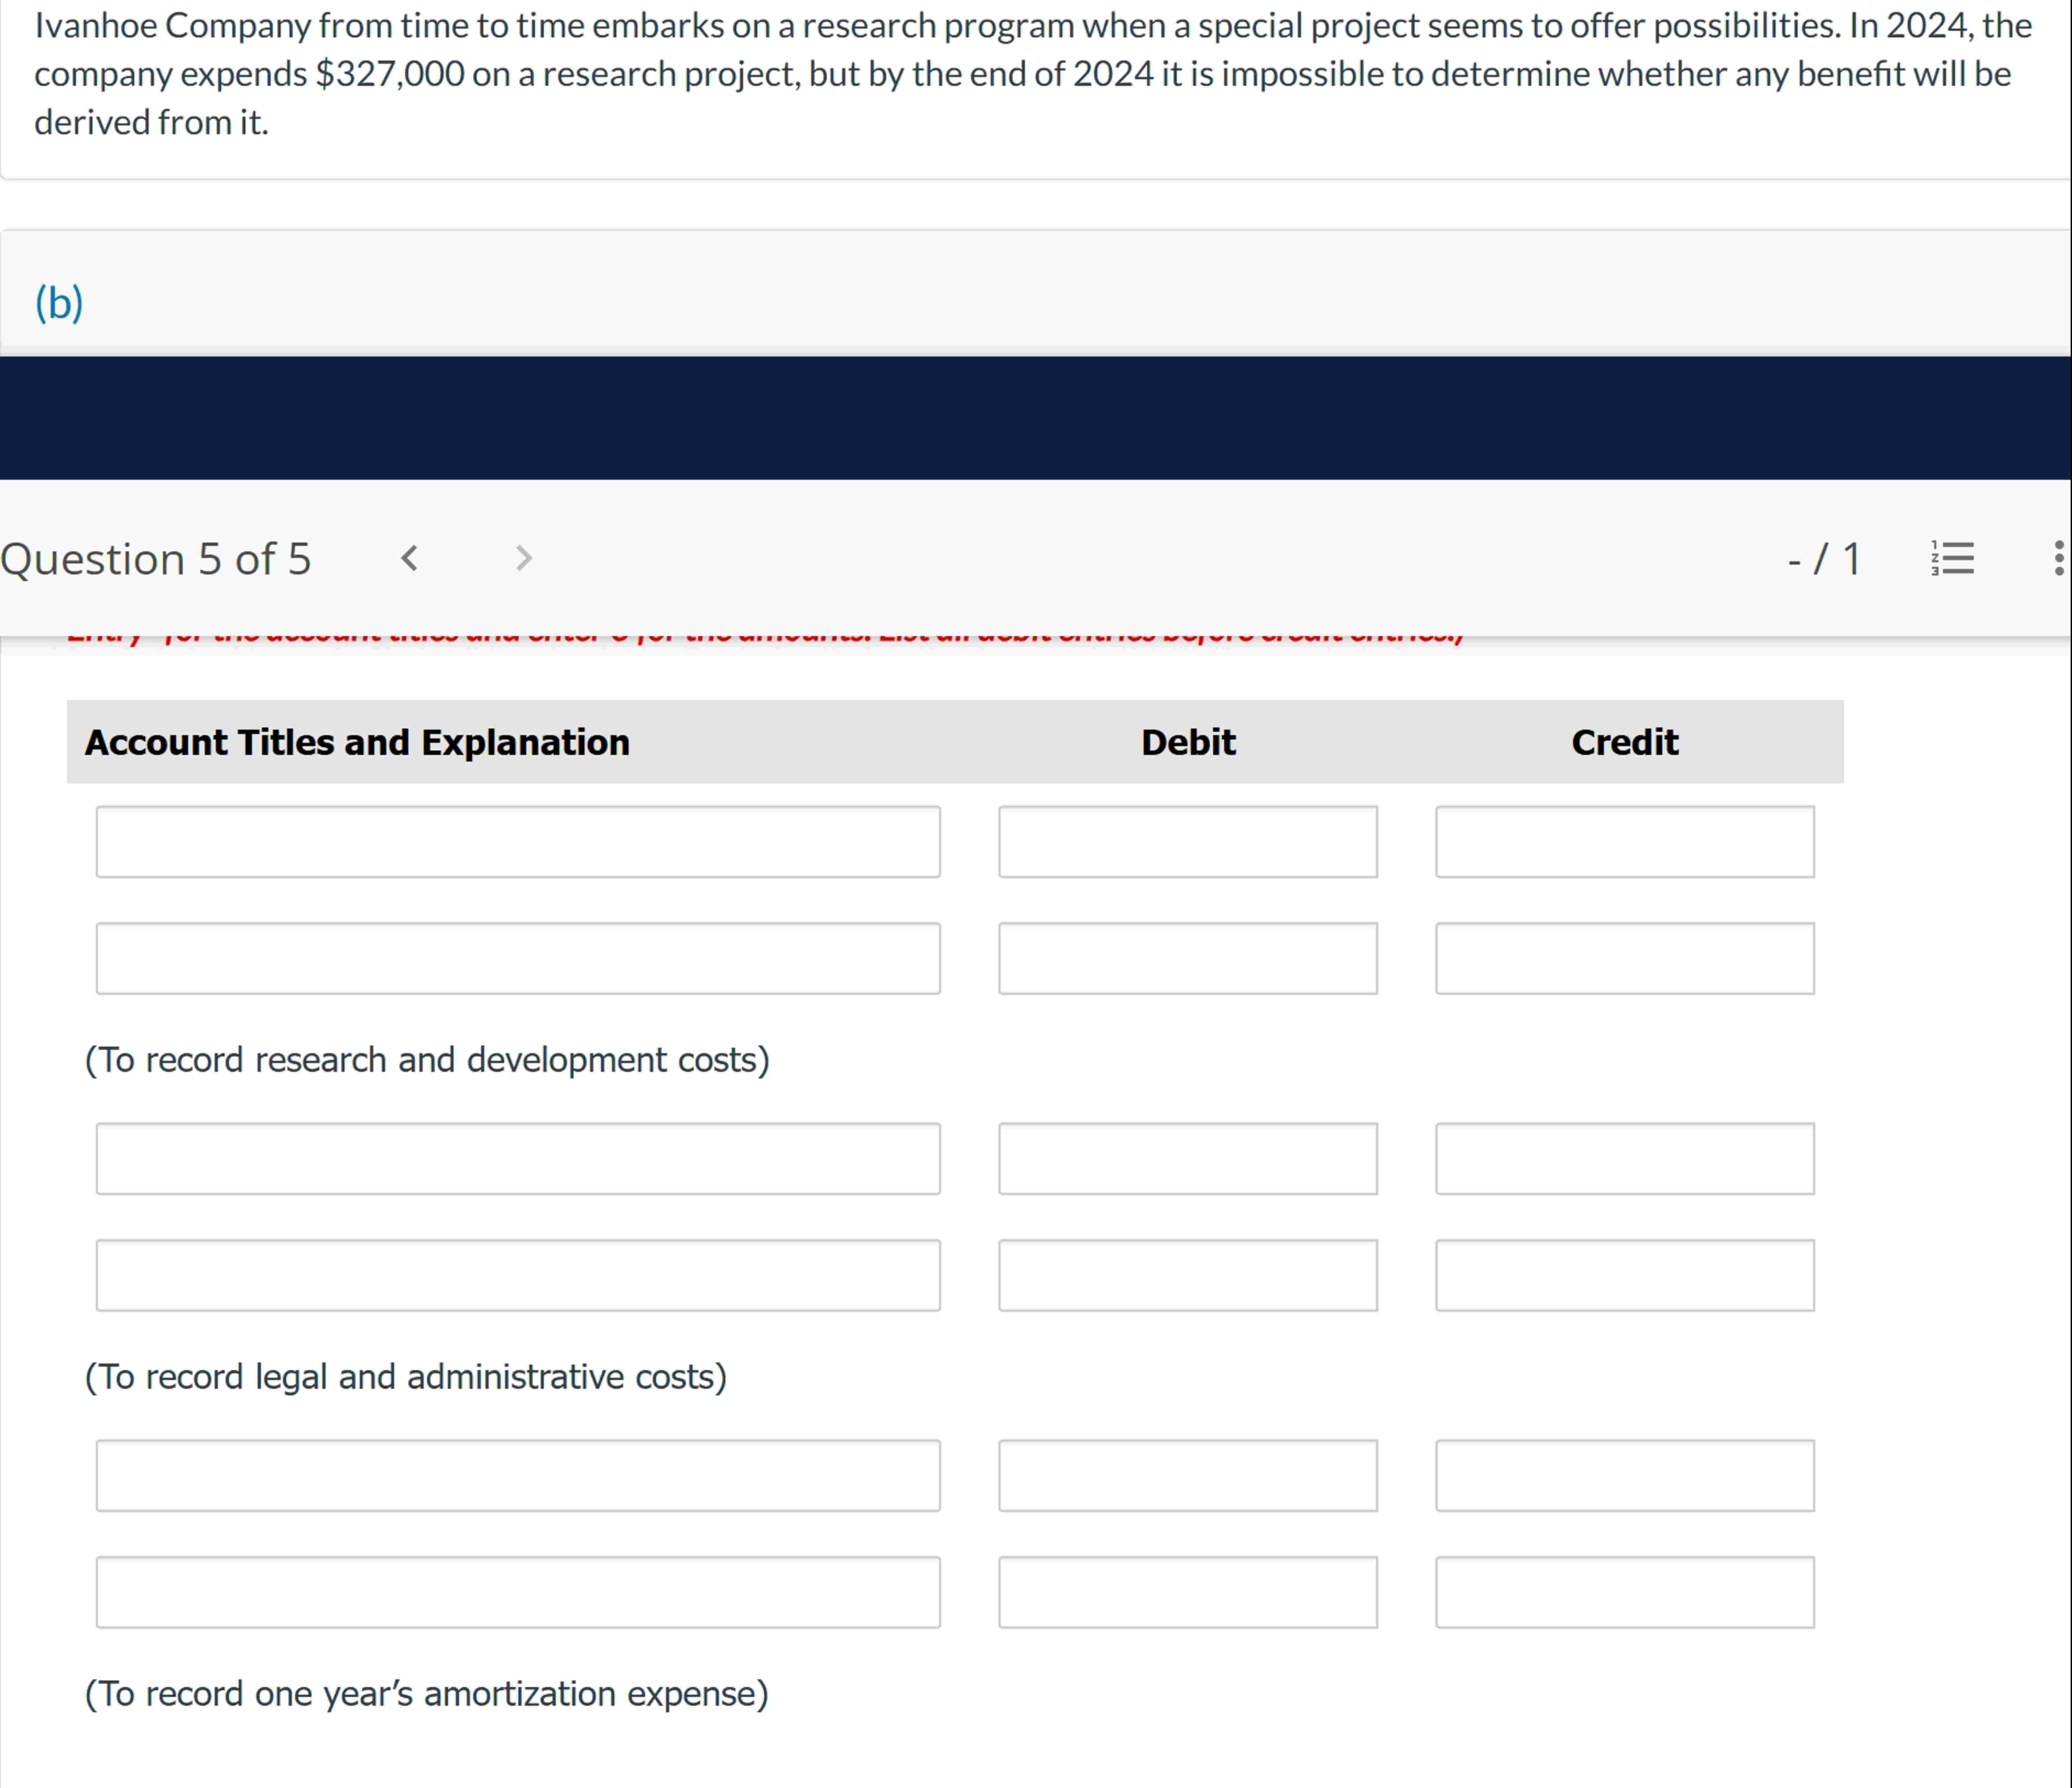
Task: Click the Debit field for legal and administrative costs
Action: pyautogui.click(x=1189, y=1158)
